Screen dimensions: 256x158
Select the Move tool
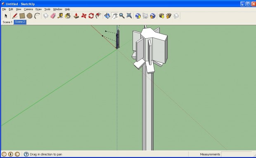(84, 16)
